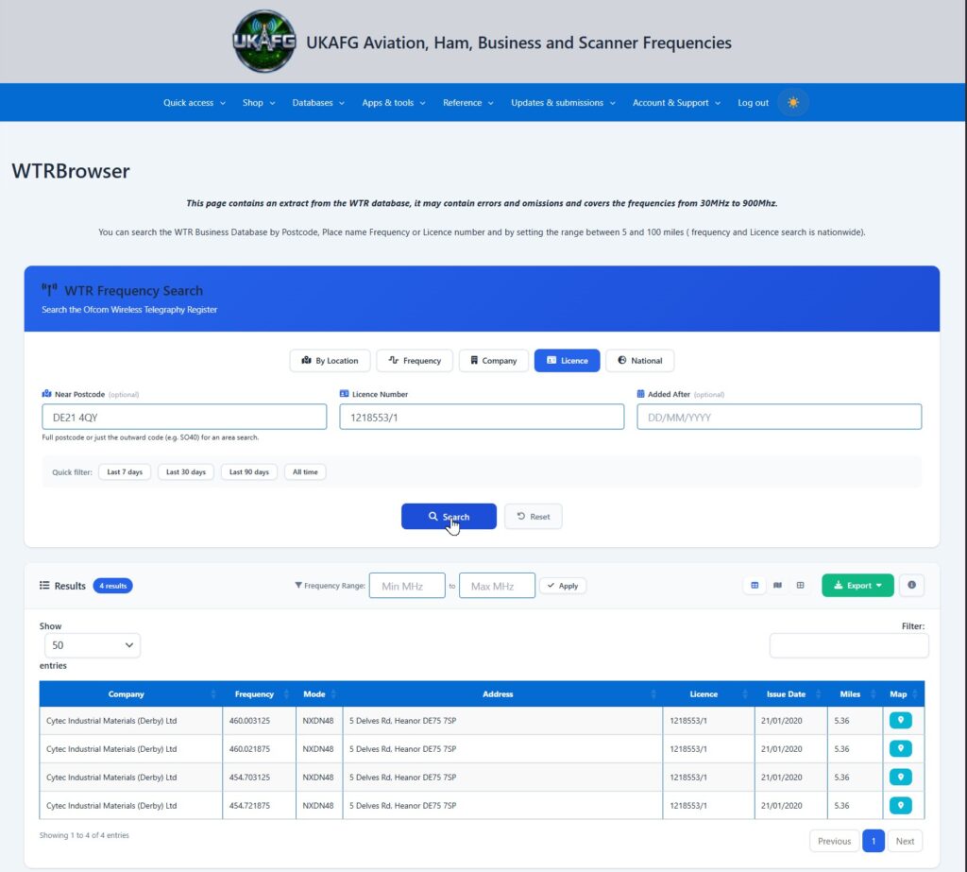
Task: Switch to map view icon in Results
Action: (x=777, y=585)
